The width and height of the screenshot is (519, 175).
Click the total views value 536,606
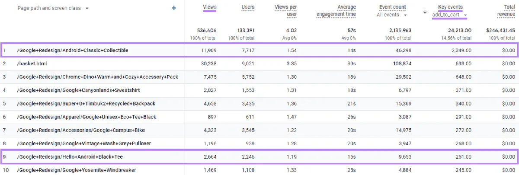[206, 31]
